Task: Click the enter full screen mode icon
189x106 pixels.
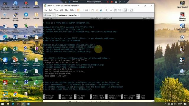Action: coord(115,10)
